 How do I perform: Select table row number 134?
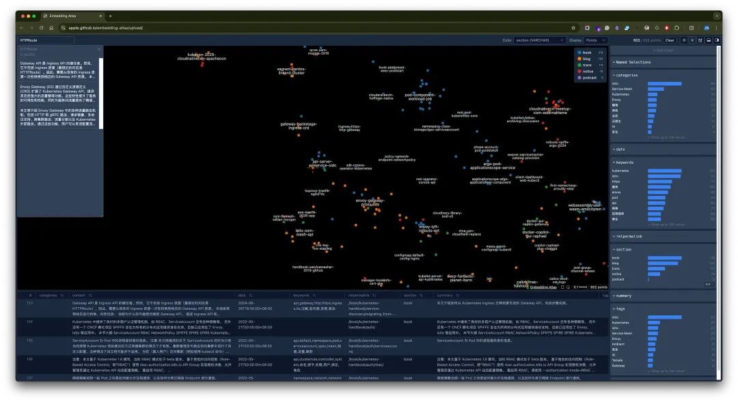[311, 327]
